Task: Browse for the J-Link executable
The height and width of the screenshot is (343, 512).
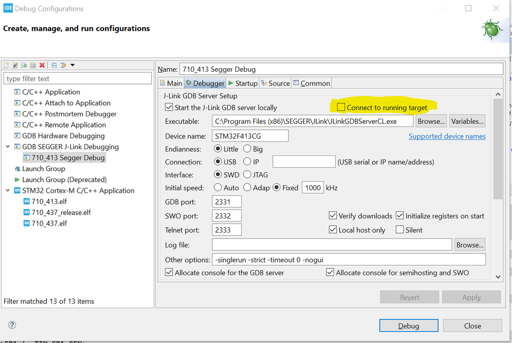Action: pyautogui.click(x=431, y=121)
